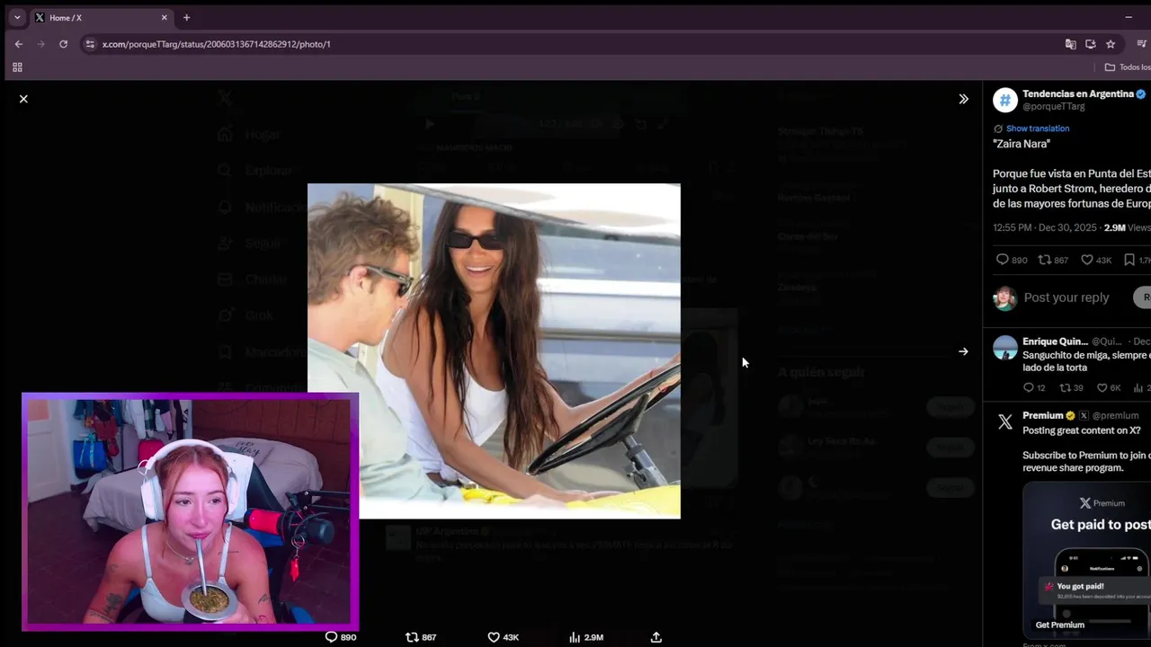The image size is (1151, 647).
Task: Click the reply icon below the photo
Action: click(x=331, y=637)
